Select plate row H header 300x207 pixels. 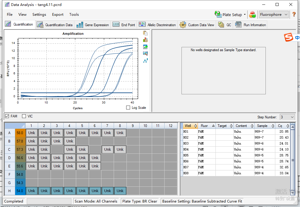tap(10, 191)
